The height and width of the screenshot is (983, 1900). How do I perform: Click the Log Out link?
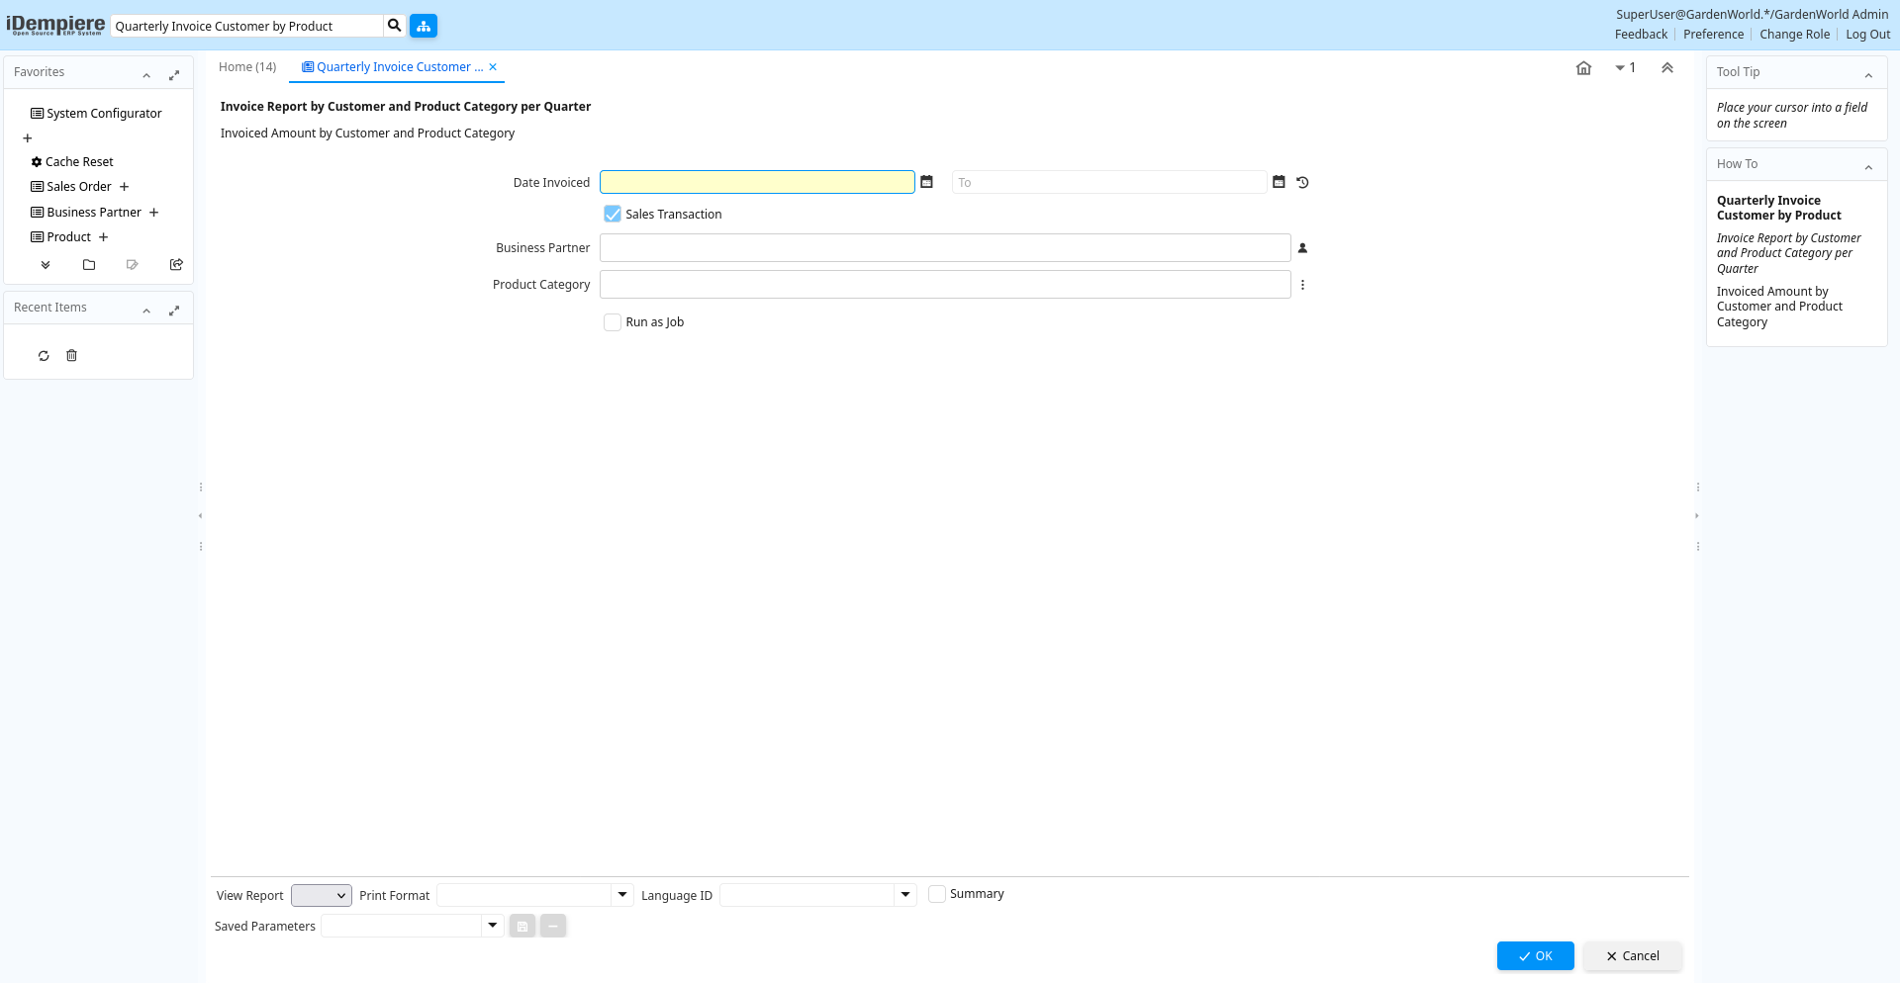click(x=1867, y=35)
